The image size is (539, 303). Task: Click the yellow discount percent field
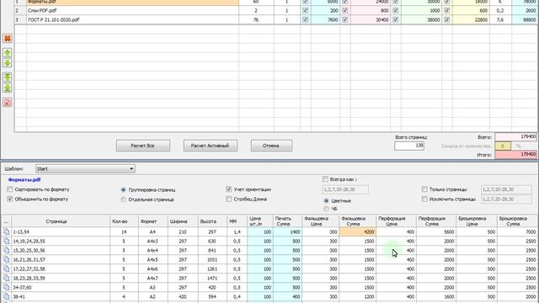pyautogui.click(x=503, y=146)
